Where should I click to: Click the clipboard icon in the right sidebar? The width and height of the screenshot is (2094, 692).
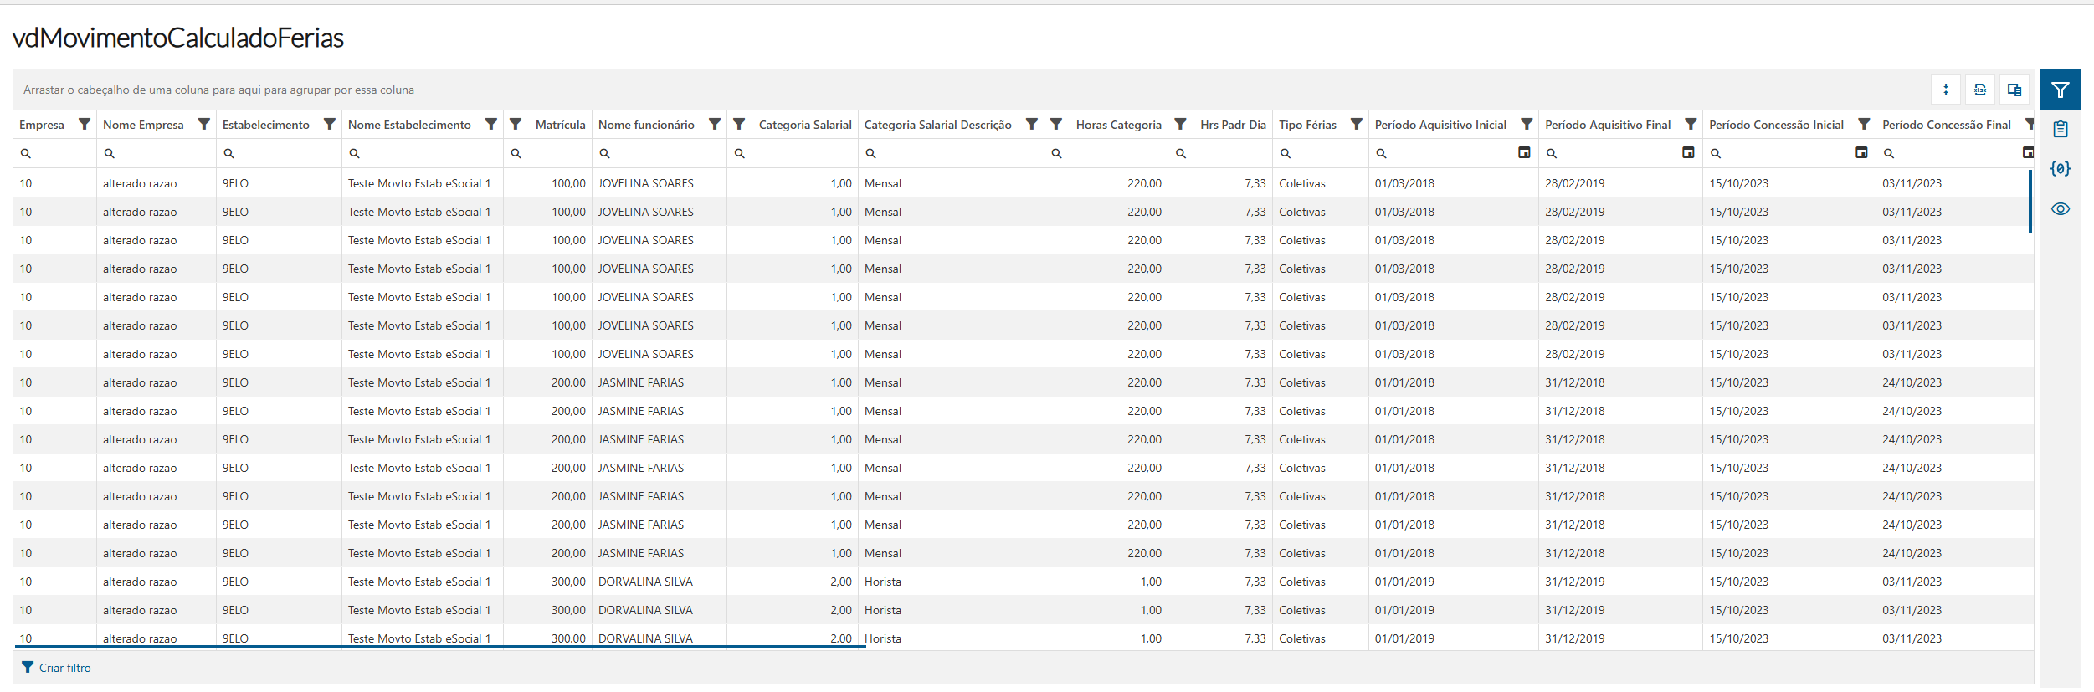coord(2061,129)
